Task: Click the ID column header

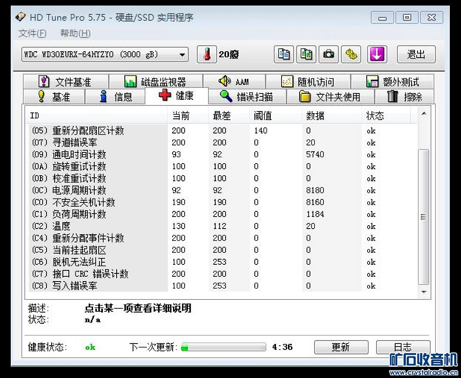Action: pos(98,116)
